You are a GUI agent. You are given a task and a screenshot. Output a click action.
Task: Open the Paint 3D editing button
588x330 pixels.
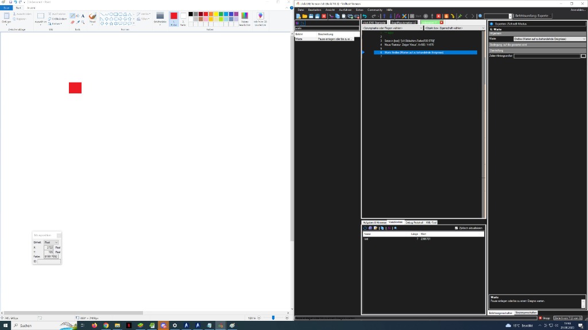(x=260, y=19)
